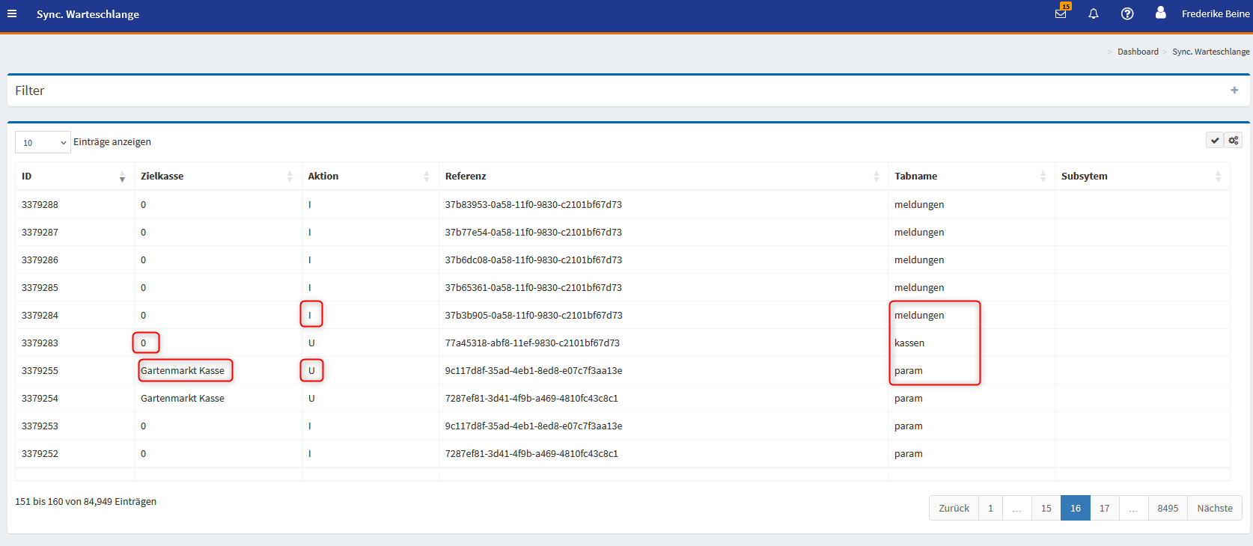Open the hamburger sidebar menu
Screen dimensions: 1253x546
click(x=12, y=14)
